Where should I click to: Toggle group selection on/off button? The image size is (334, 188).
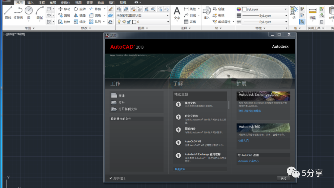point(302,22)
